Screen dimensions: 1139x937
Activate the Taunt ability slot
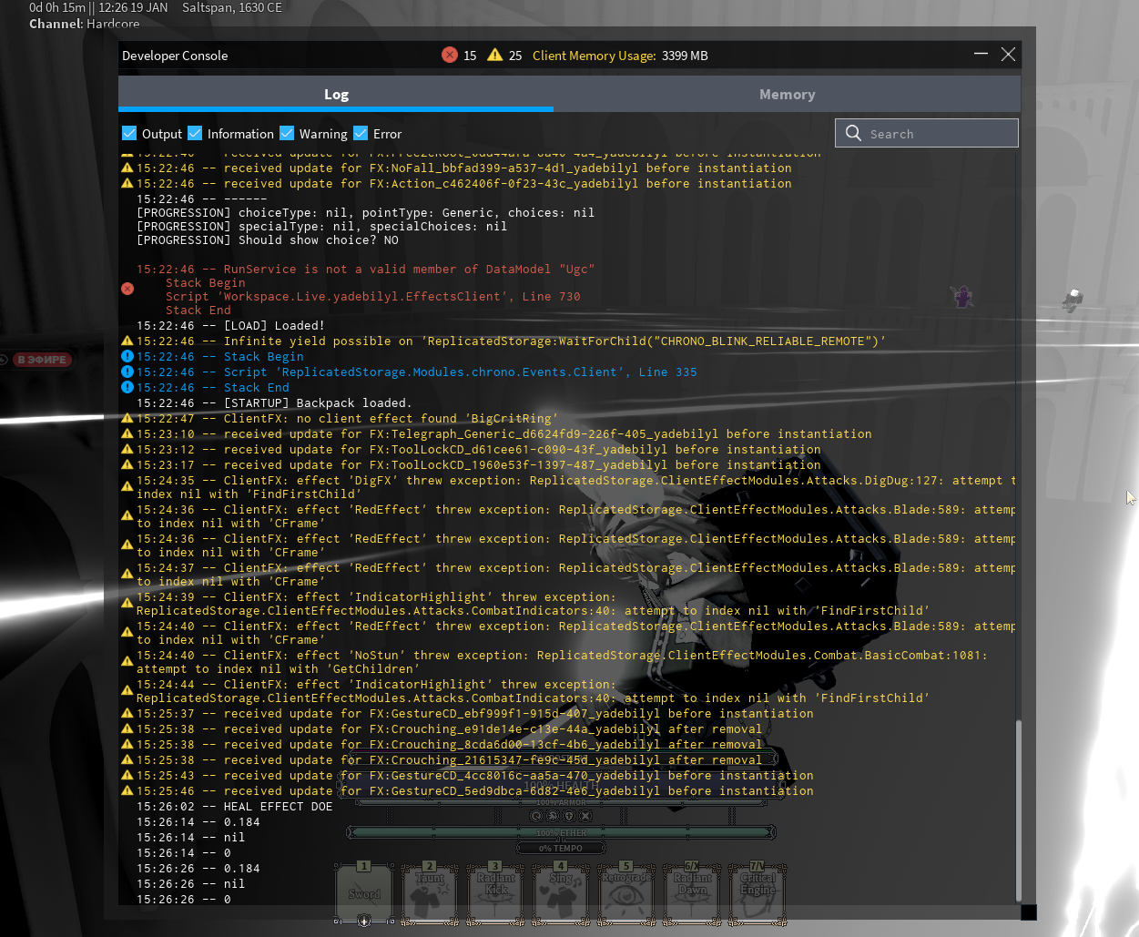(x=430, y=892)
